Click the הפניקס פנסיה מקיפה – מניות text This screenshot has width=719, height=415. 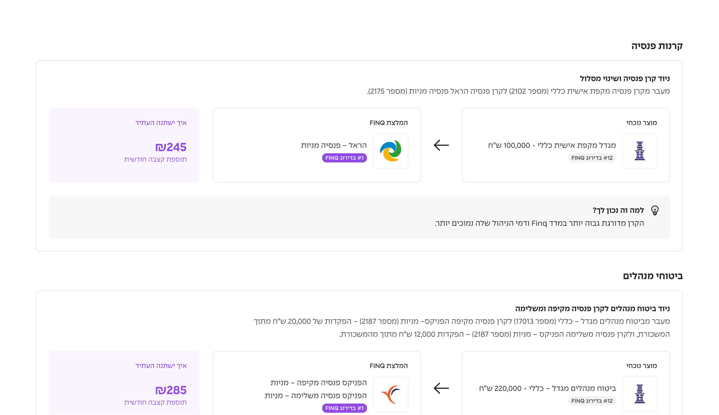tap(318, 382)
